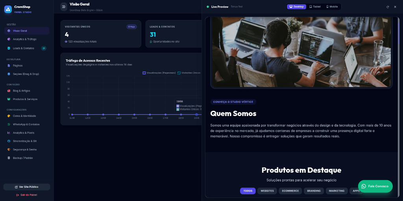This screenshot has height=201, width=403.
Task: Open Seções (Drag & Drop)
Action: 27,74
